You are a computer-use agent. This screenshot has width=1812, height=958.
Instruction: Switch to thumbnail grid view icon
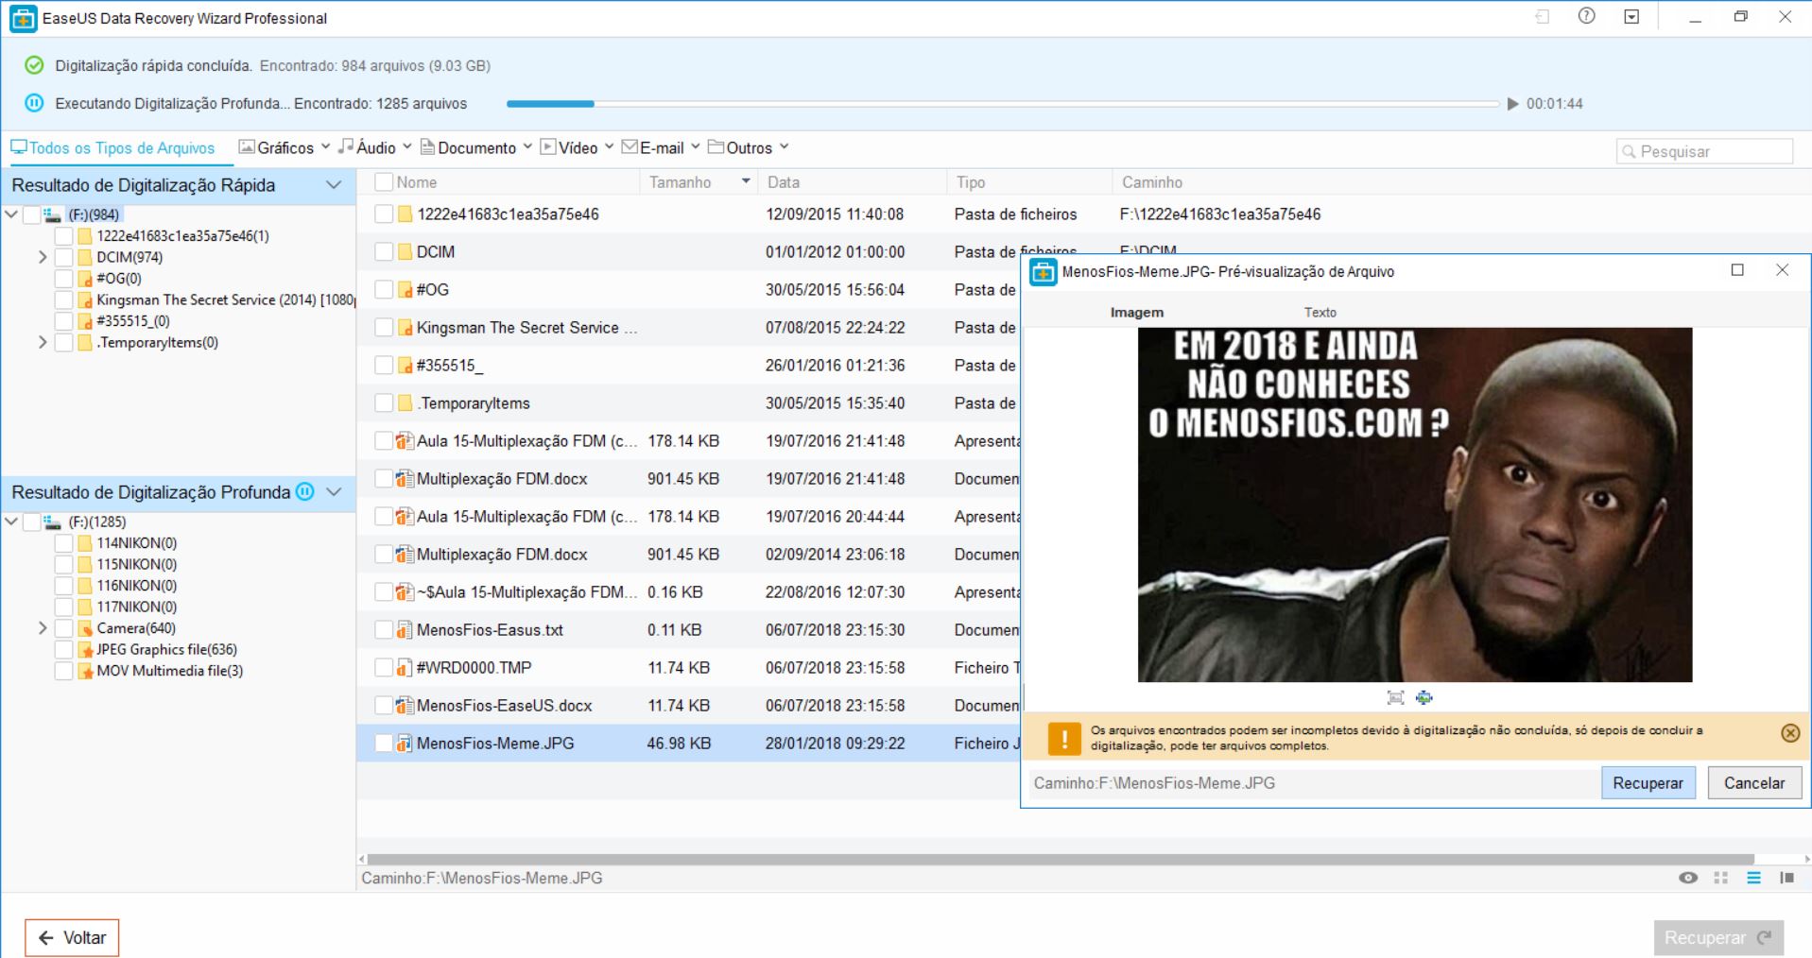[1721, 878]
